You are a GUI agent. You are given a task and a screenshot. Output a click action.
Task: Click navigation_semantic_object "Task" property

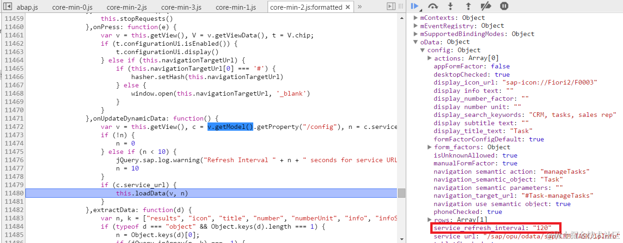[x=498, y=179]
